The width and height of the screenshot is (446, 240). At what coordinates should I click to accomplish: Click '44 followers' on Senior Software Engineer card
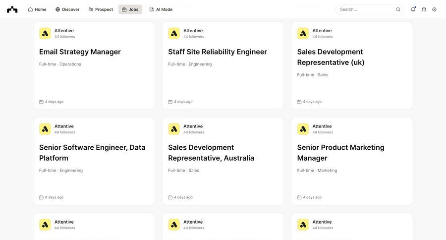(x=65, y=132)
